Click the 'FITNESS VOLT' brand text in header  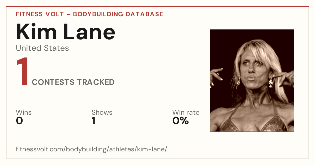[x=40, y=14]
